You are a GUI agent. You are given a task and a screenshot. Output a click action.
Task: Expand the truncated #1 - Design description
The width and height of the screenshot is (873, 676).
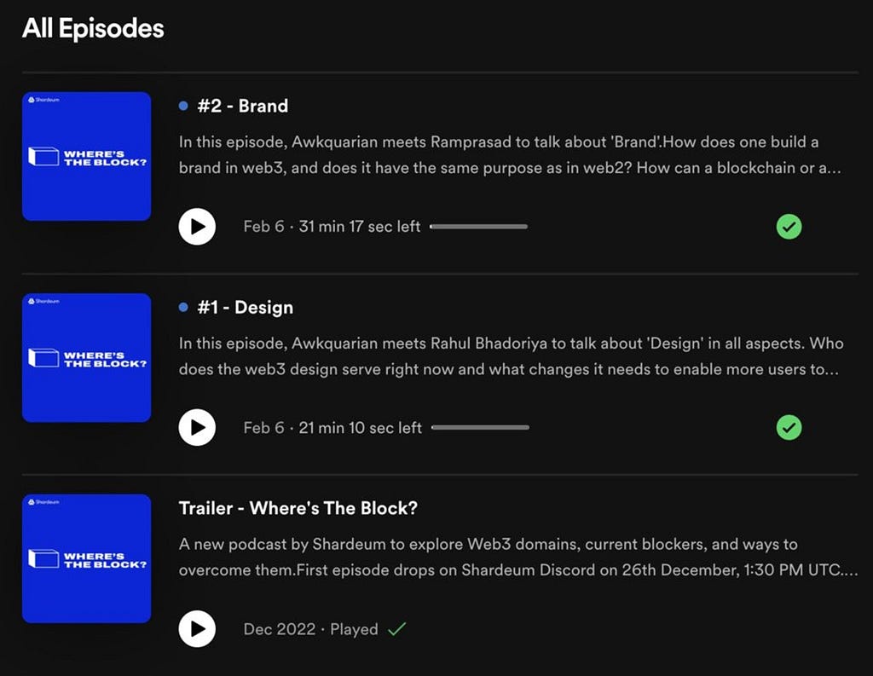click(512, 356)
